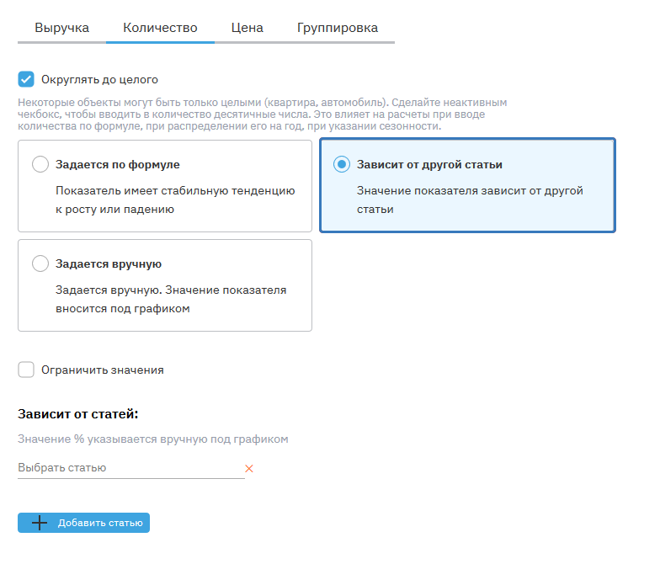Select the Задается по формуле radio button
The image size is (660, 564).
[40, 164]
